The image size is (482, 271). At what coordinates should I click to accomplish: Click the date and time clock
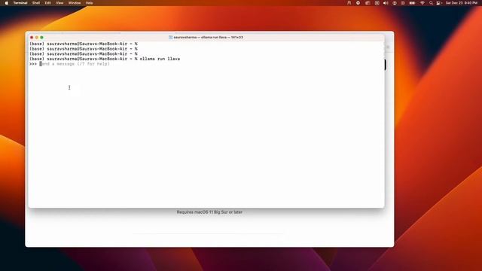pyautogui.click(x=462, y=3)
